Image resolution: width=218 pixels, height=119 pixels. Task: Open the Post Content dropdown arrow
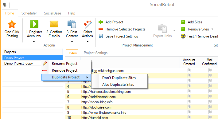[x=72, y=42]
